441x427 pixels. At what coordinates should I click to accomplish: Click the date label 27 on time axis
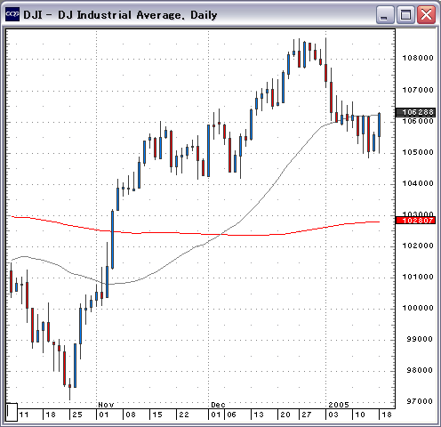pyautogui.click(x=307, y=415)
